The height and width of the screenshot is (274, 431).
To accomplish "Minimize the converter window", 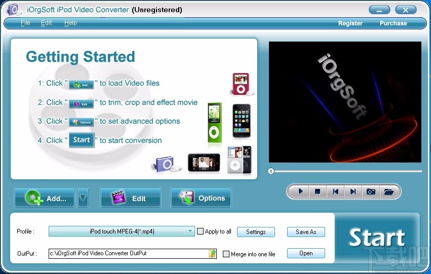I will pyautogui.click(x=379, y=10).
